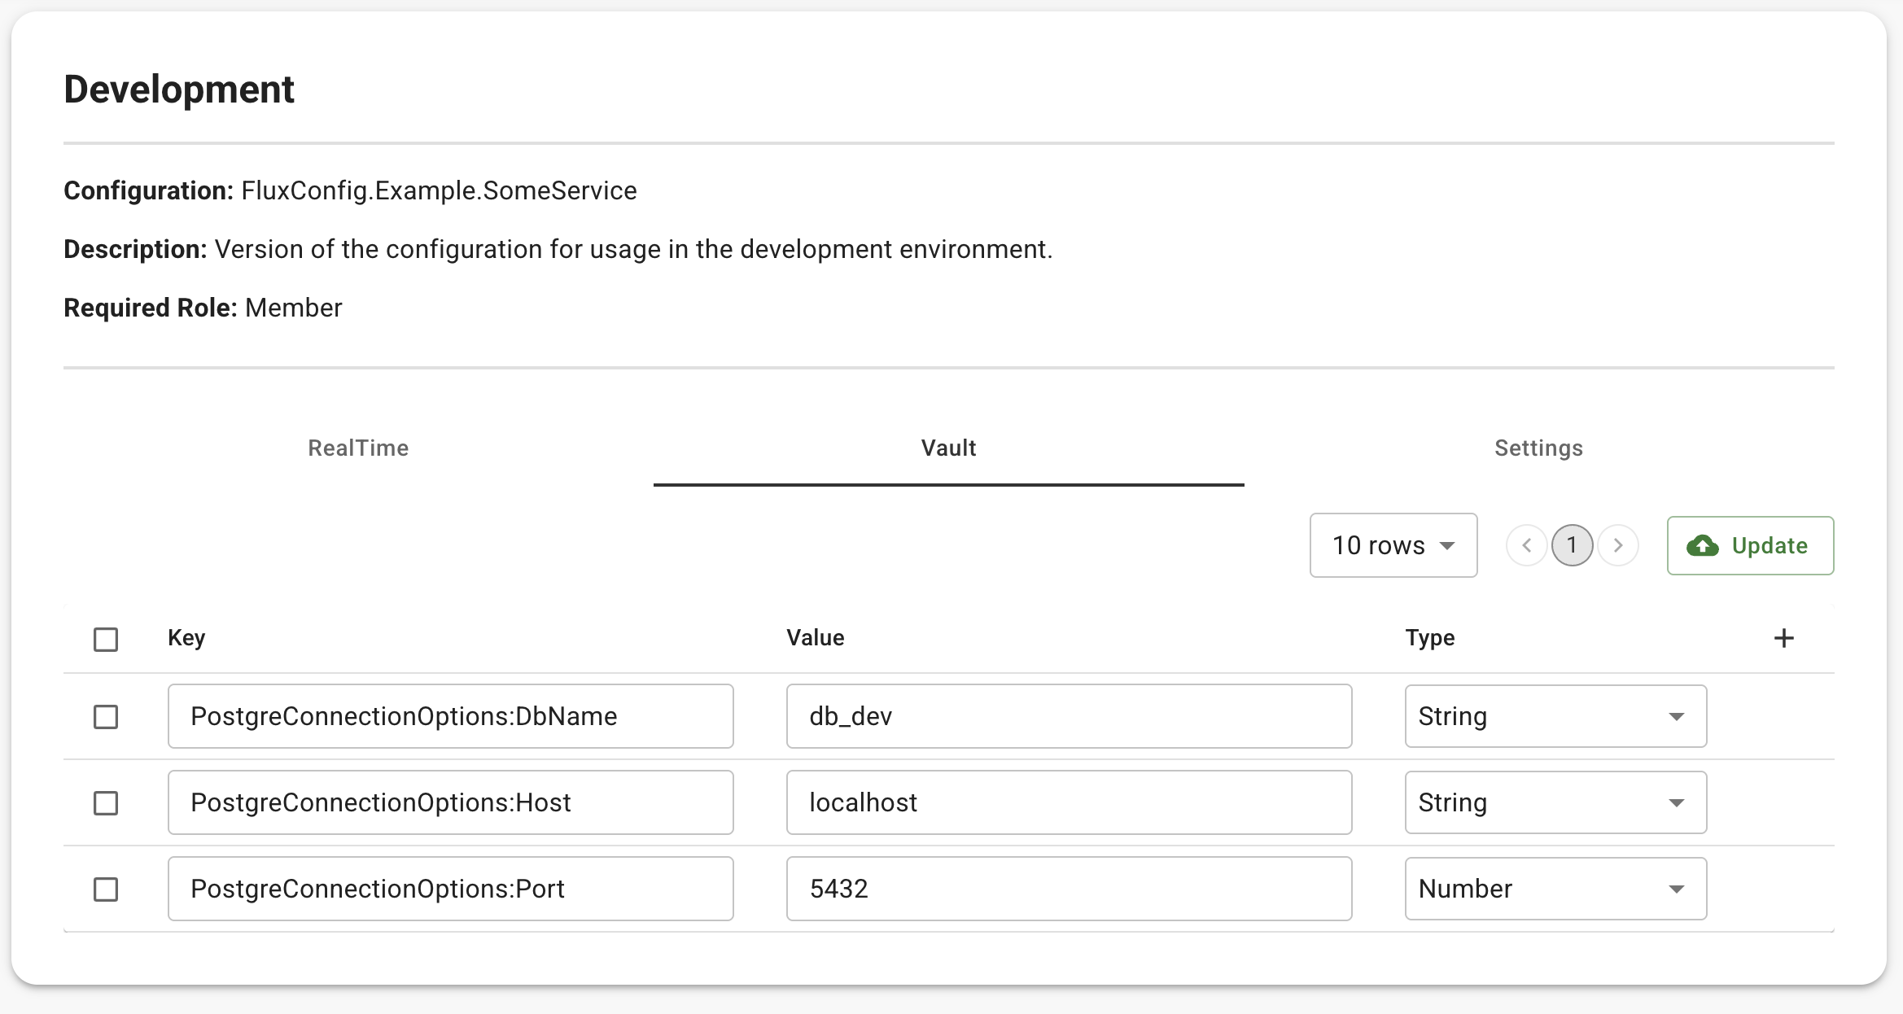The width and height of the screenshot is (1903, 1014).
Task: Click the db_dev value field
Action: (x=1069, y=717)
